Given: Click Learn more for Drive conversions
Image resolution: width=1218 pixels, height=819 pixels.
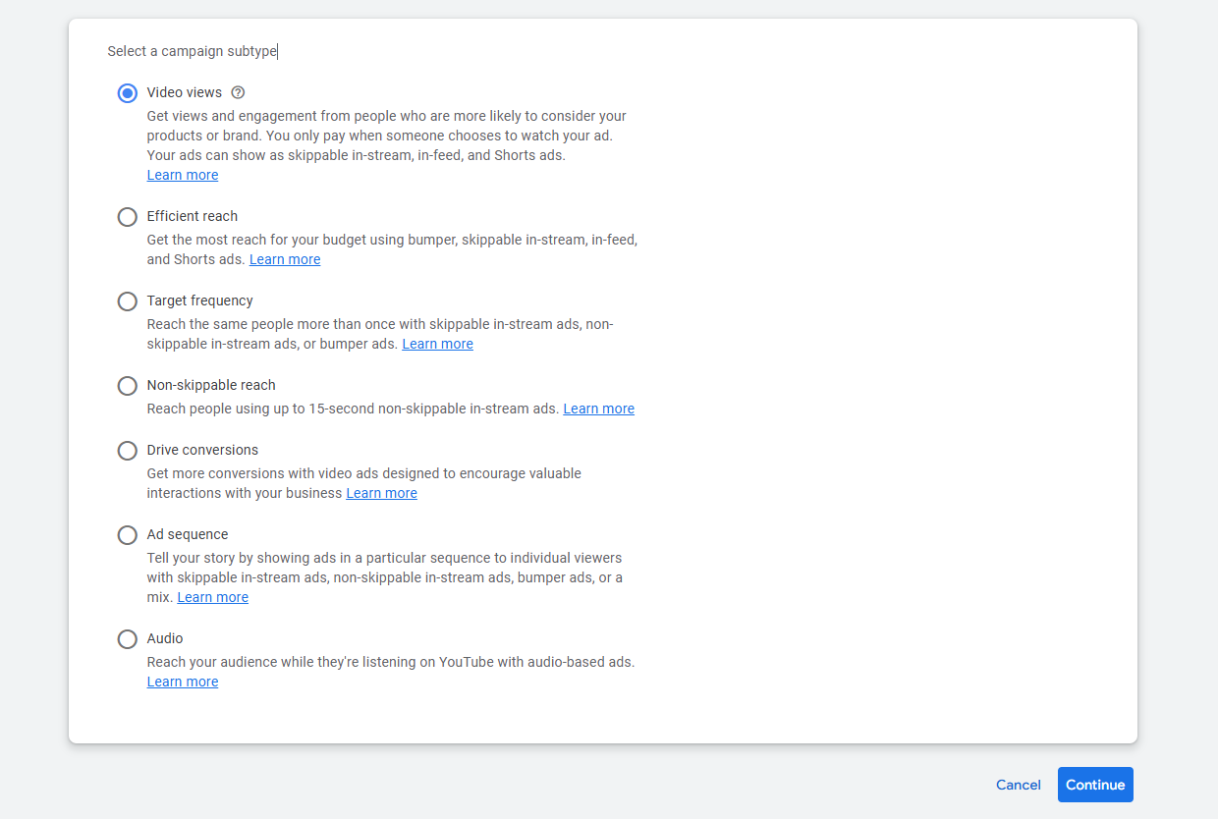Looking at the screenshot, I should pyautogui.click(x=381, y=493).
